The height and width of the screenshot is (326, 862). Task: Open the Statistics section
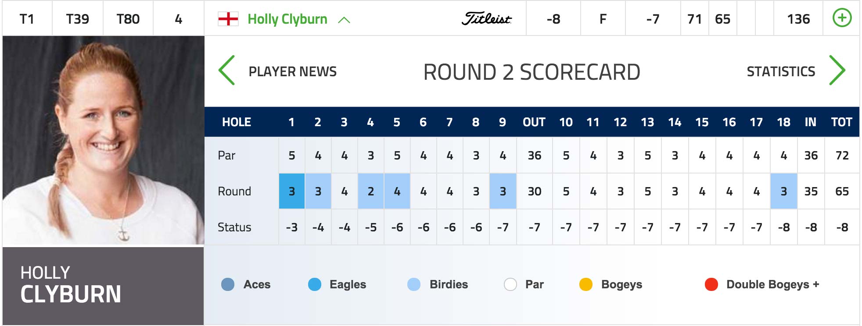click(781, 71)
